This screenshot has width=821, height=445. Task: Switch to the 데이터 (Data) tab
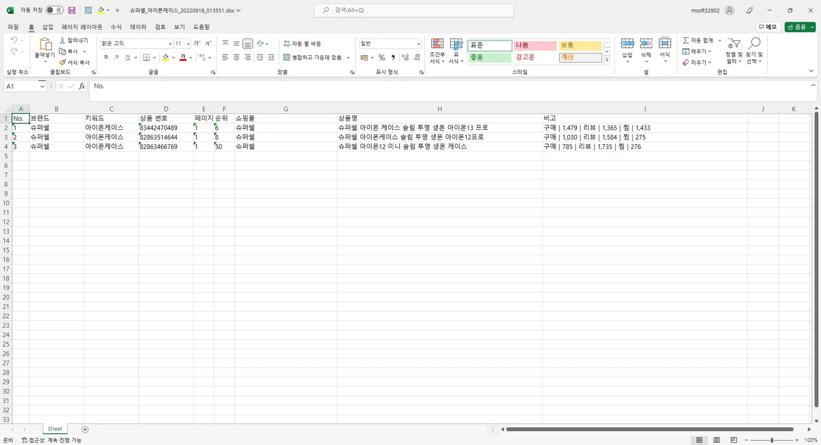tap(138, 27)
